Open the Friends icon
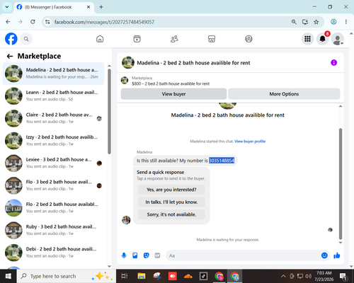The width and height of the screenshot is (354, 283). 174,39
